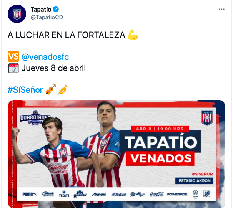This screenshot has height=208, width=233.
Task: Click the Coca-Cola sponsor logo
Action: (156, 194)
